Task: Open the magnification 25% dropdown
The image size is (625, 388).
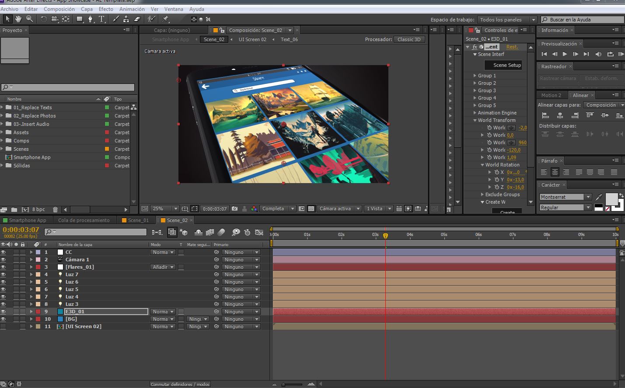Action: (x=165, y=209)
